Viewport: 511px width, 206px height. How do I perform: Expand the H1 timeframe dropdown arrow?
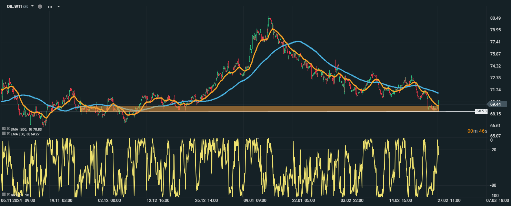tap(58, 7)
